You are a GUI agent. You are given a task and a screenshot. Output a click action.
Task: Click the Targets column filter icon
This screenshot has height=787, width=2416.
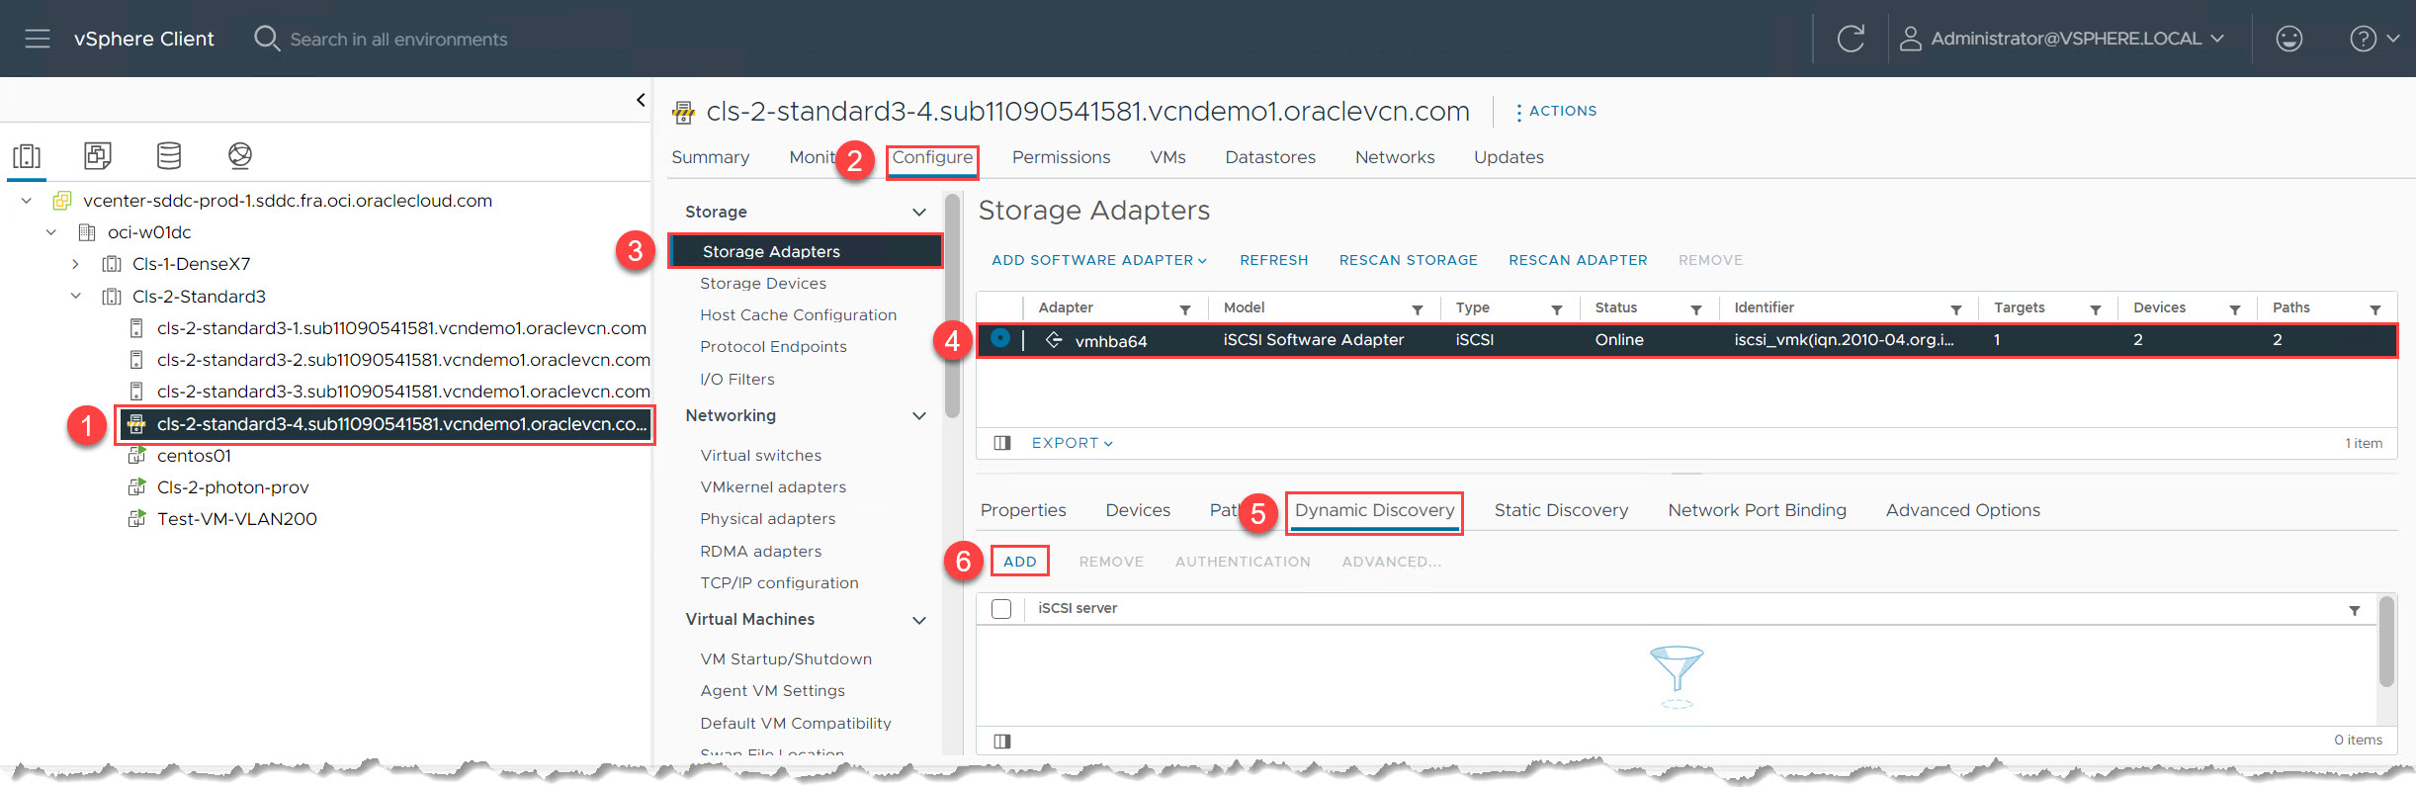pos(2096,309)
